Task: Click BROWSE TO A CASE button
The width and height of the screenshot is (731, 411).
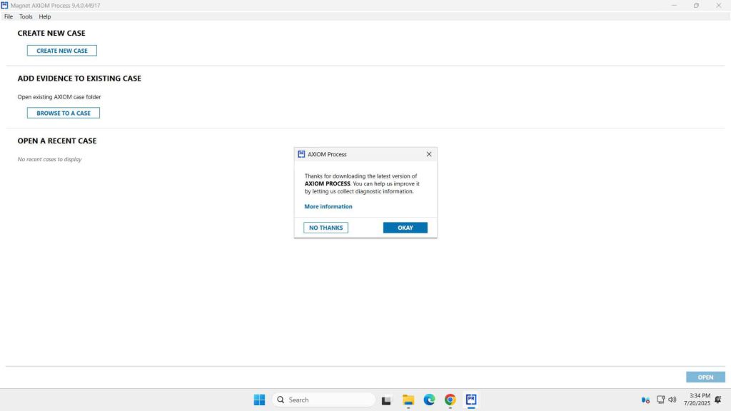Action: [64, 113]
